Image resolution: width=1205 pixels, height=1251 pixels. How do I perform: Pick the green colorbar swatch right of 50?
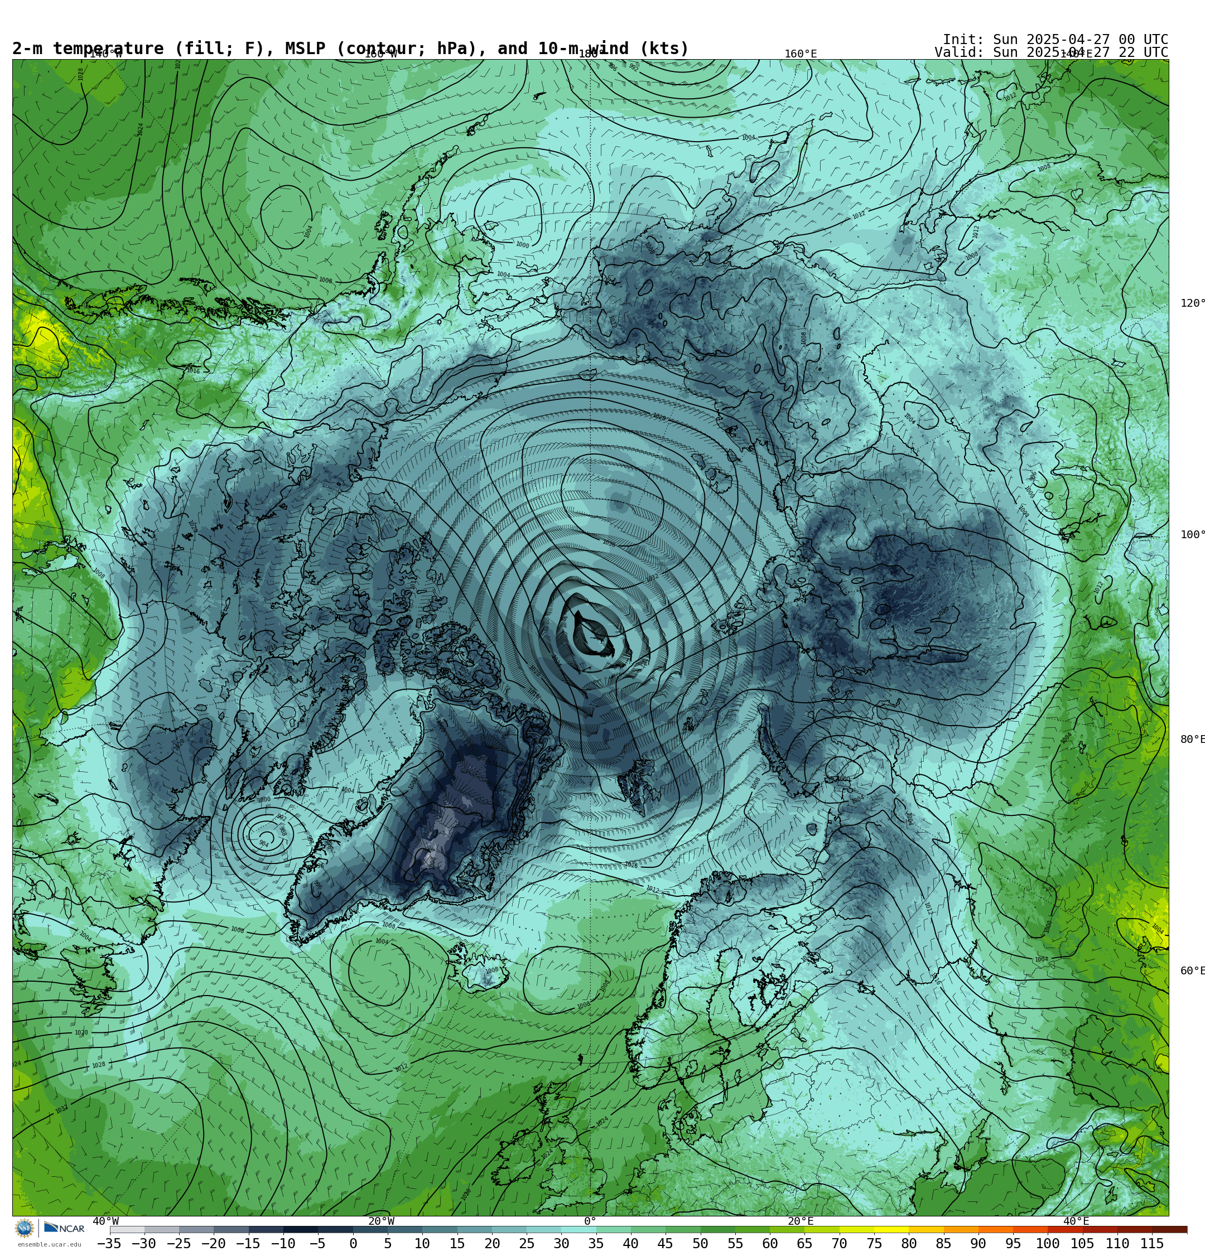718,1229
